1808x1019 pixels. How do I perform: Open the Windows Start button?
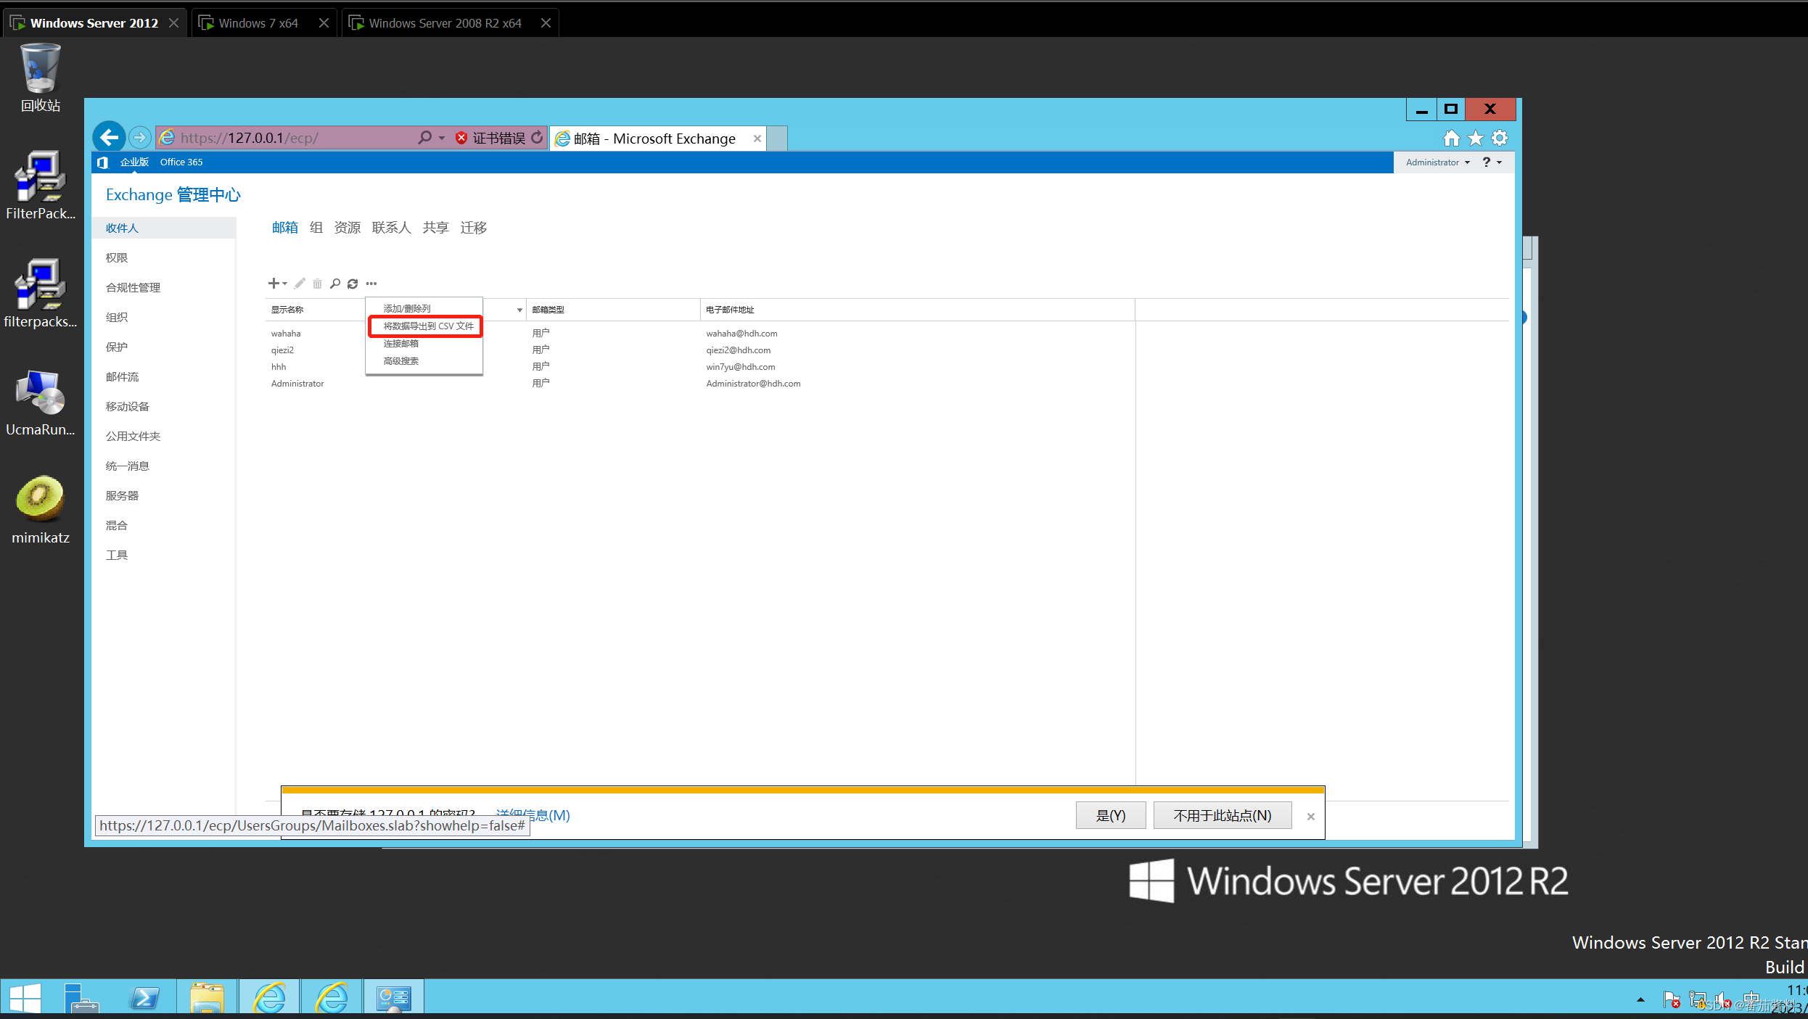[x=25, y=998]
